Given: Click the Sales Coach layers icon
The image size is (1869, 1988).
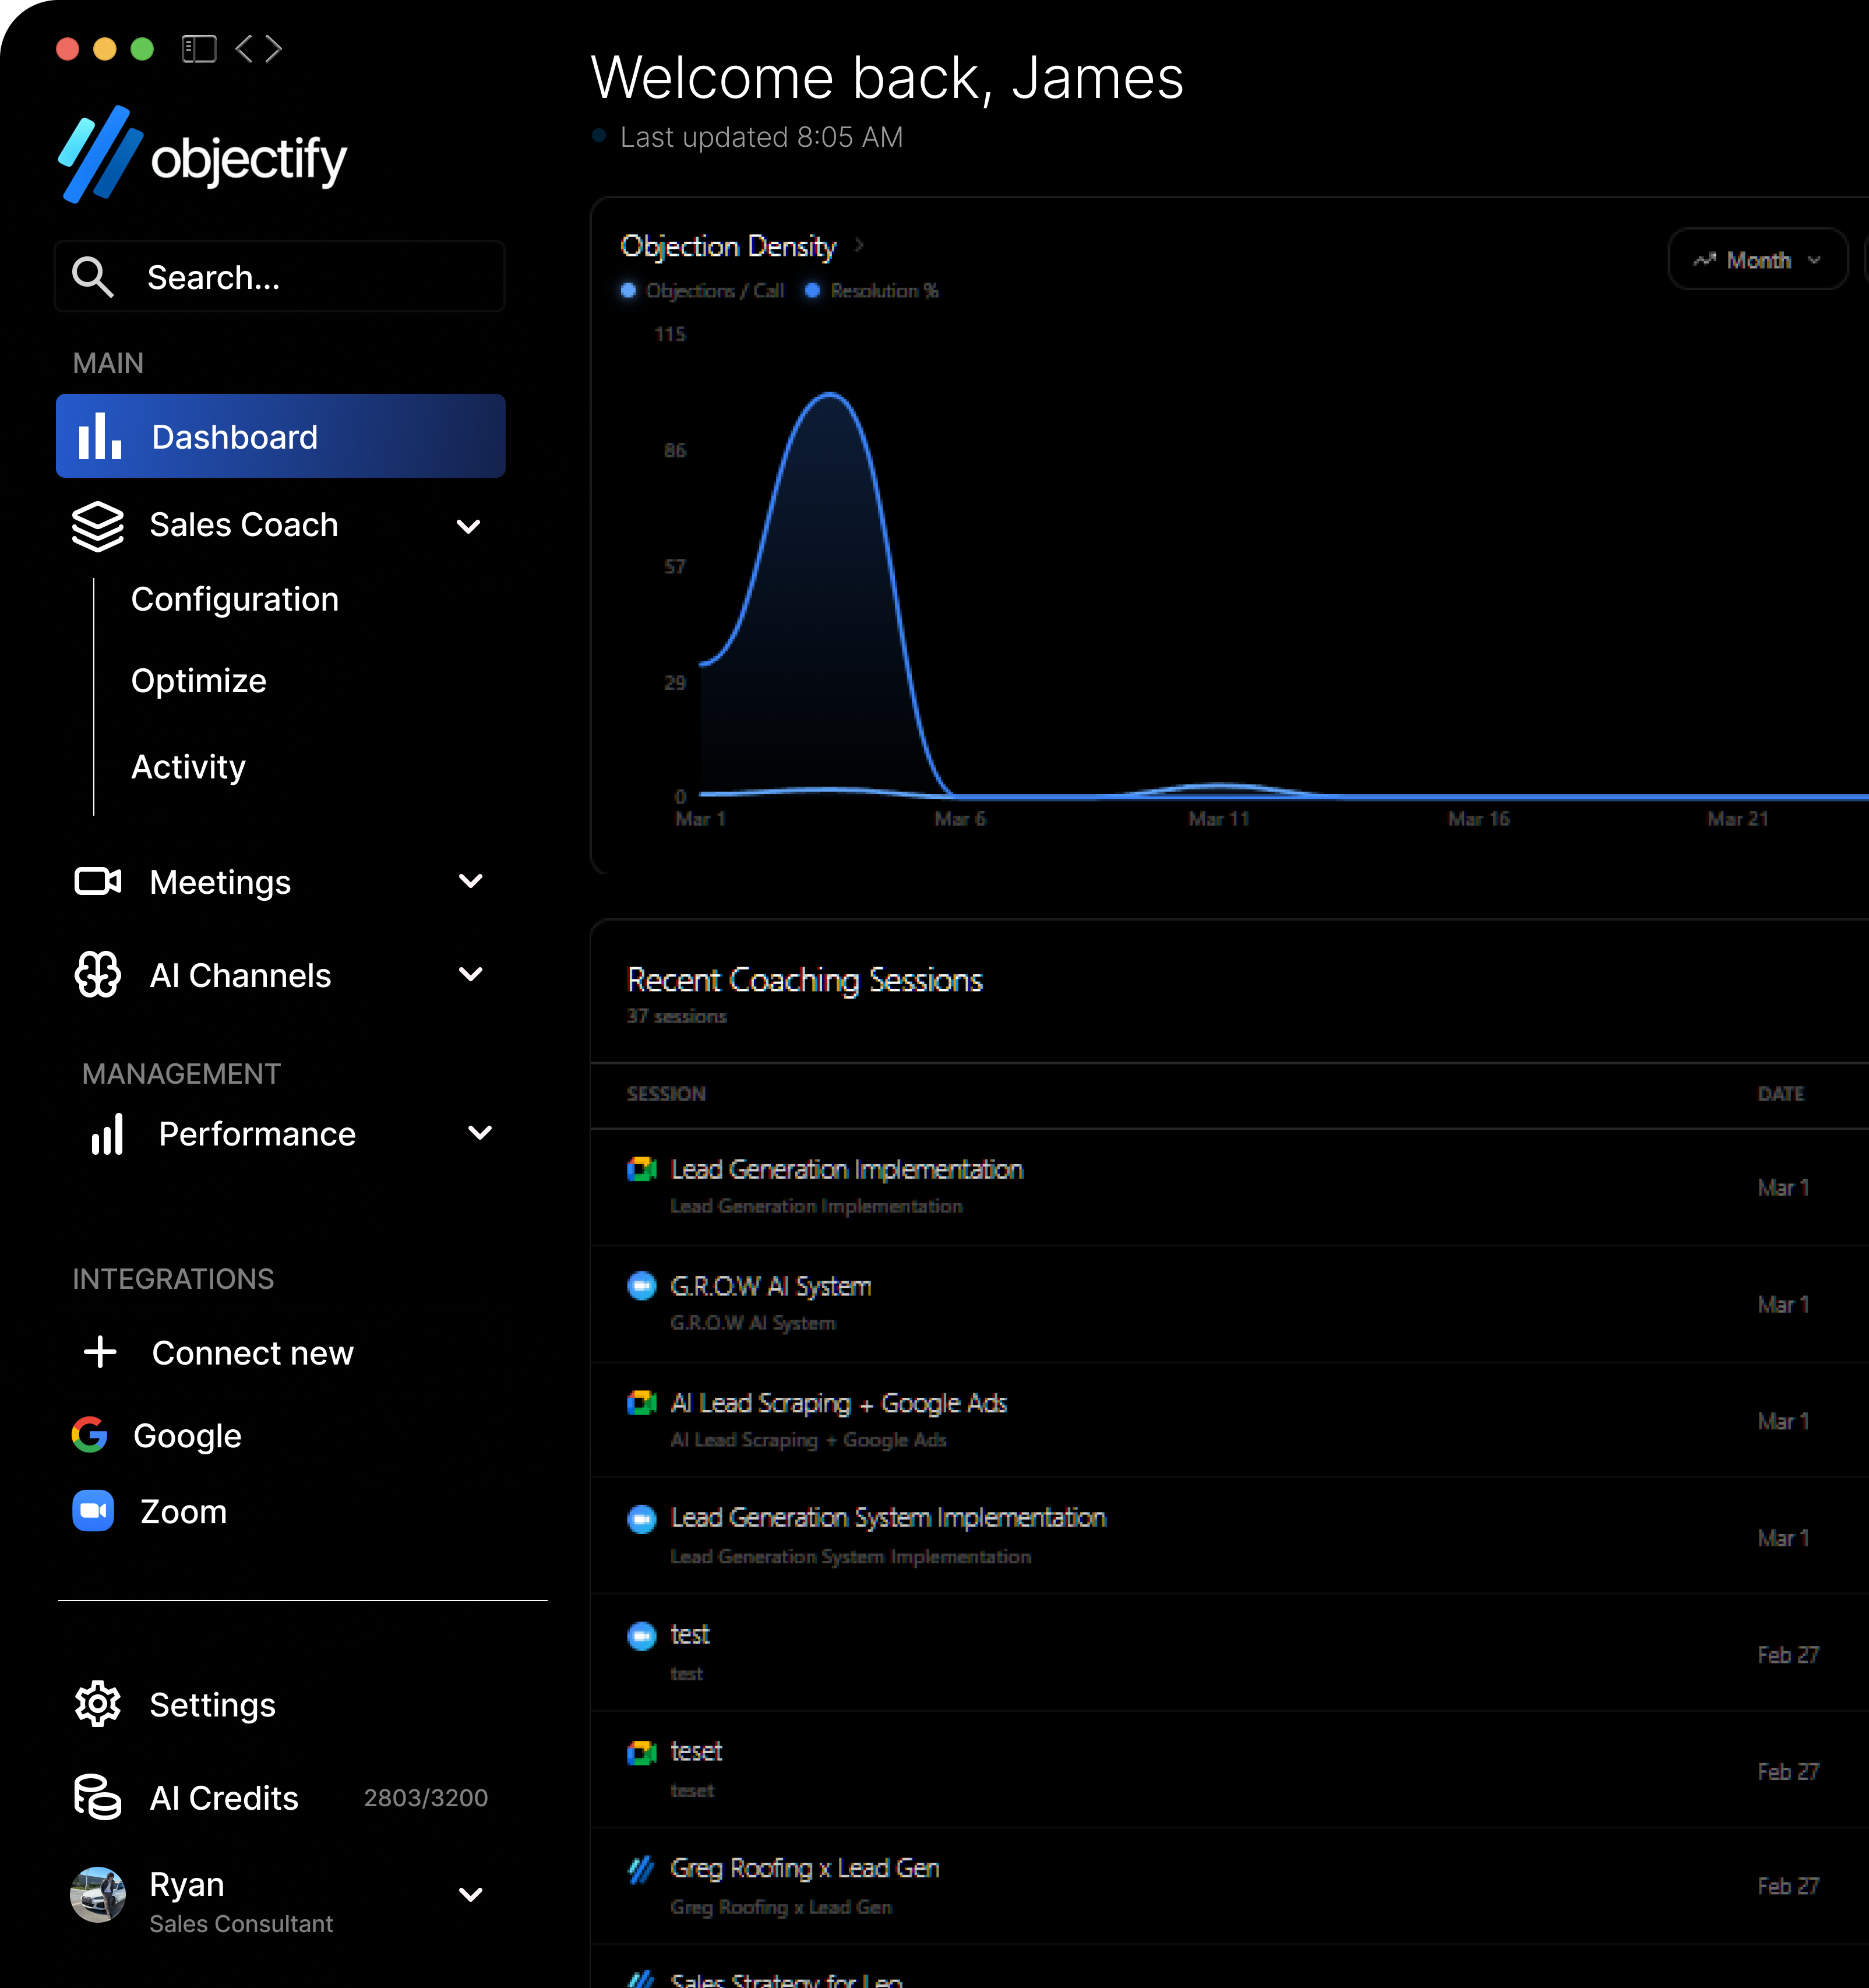Looking at the screenshot, I should [x=98, y=526].
